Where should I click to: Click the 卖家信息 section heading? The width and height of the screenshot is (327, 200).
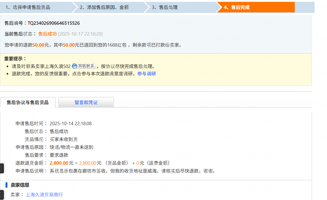pos(20,185)
